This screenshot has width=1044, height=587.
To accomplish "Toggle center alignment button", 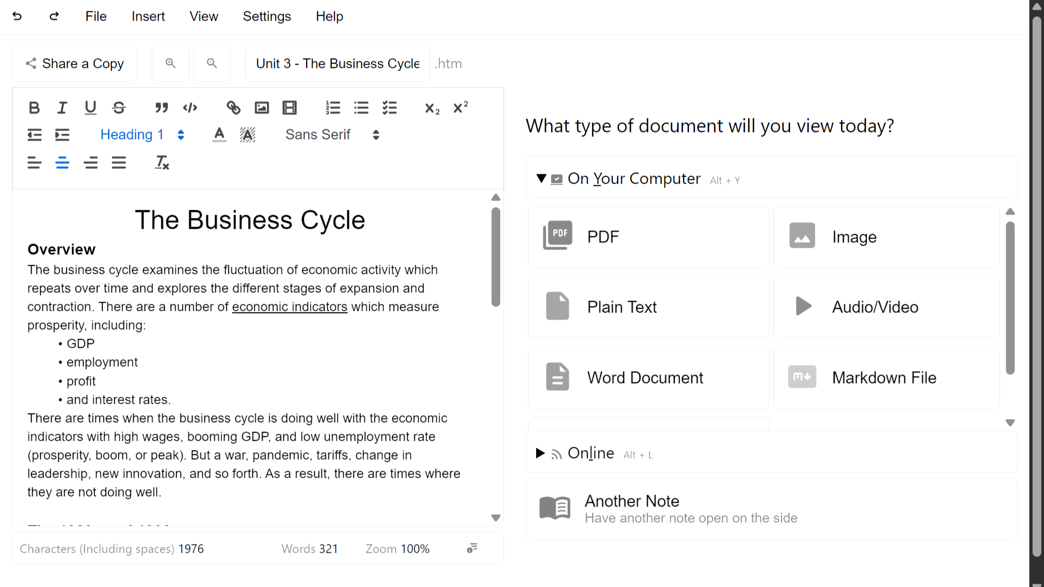I will pos(63,163).
